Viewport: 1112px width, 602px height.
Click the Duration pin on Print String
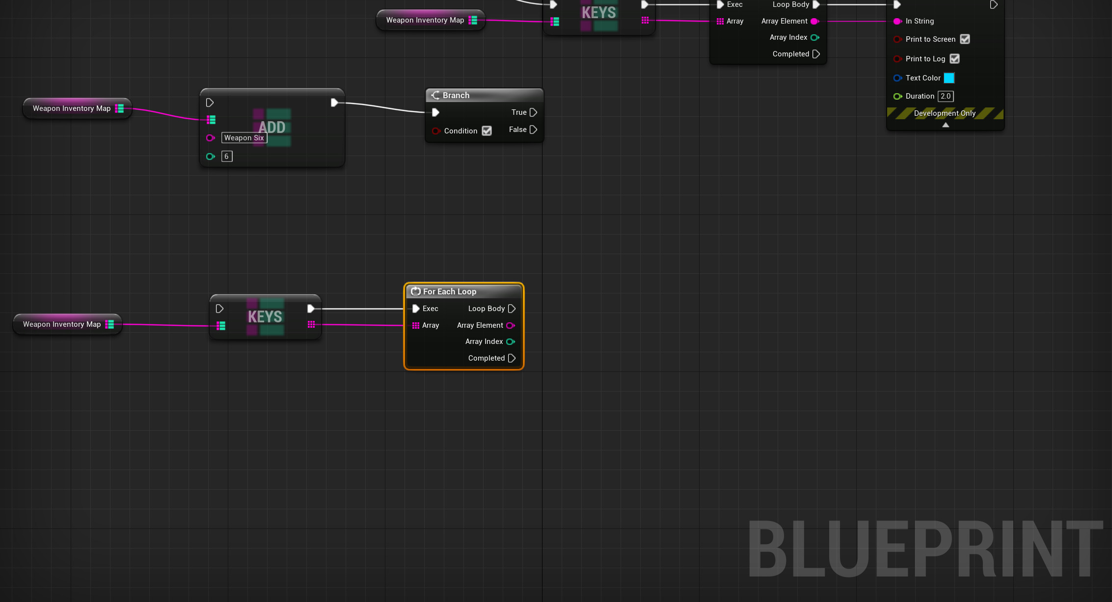pyautogui.click(x=897, y=96)
